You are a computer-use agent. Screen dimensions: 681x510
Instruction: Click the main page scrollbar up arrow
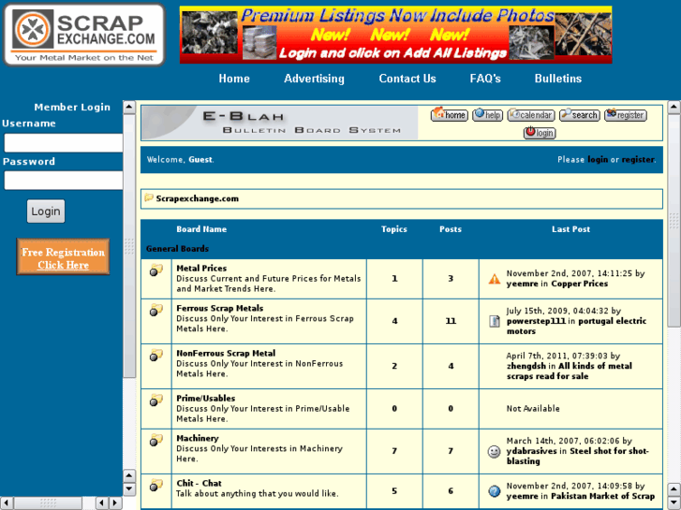(674, 107)
